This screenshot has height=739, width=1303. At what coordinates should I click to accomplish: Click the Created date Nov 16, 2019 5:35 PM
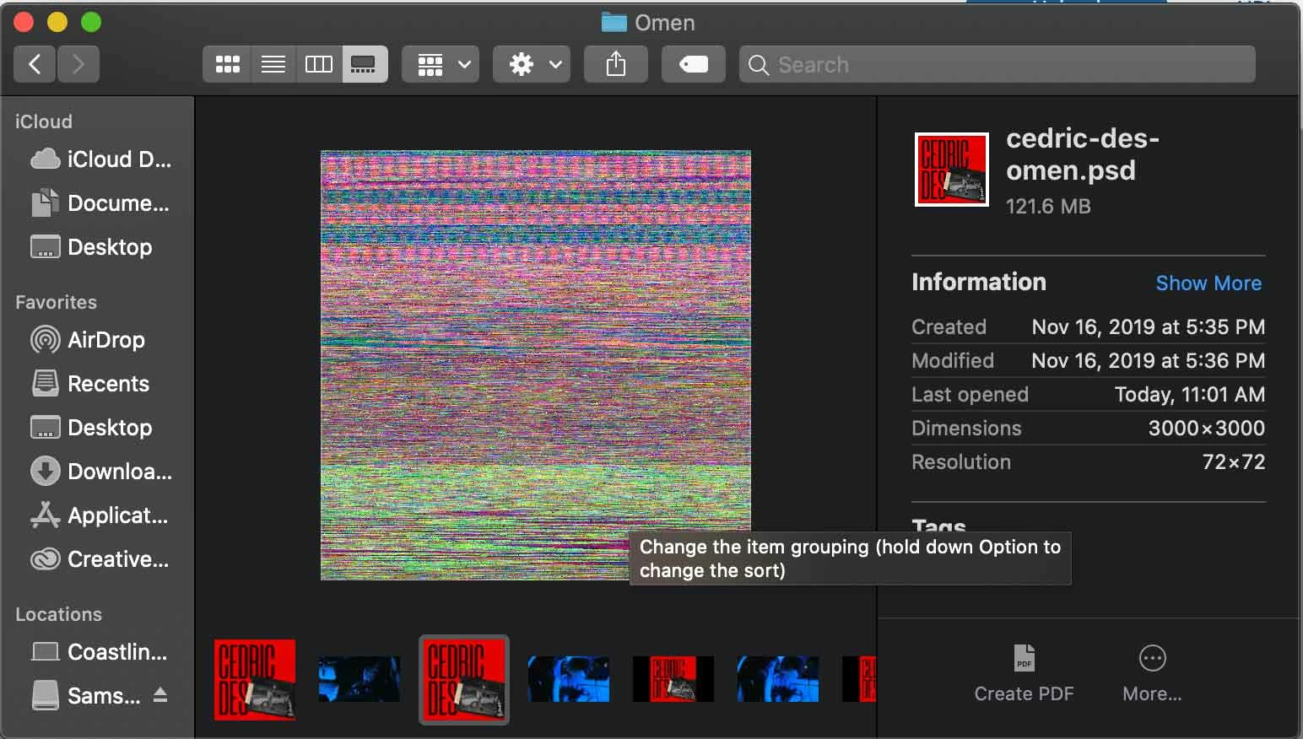click(x=1148, y=326)
